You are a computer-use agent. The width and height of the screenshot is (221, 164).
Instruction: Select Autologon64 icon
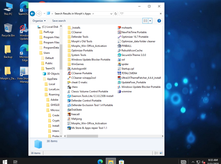69,69
